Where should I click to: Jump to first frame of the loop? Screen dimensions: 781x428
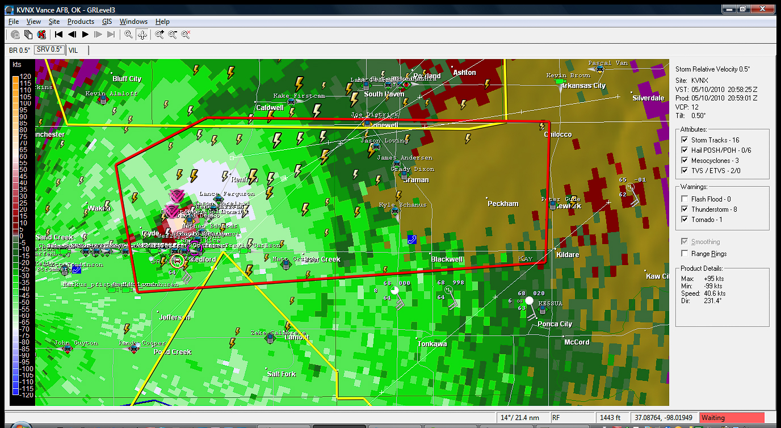[58, 35]
